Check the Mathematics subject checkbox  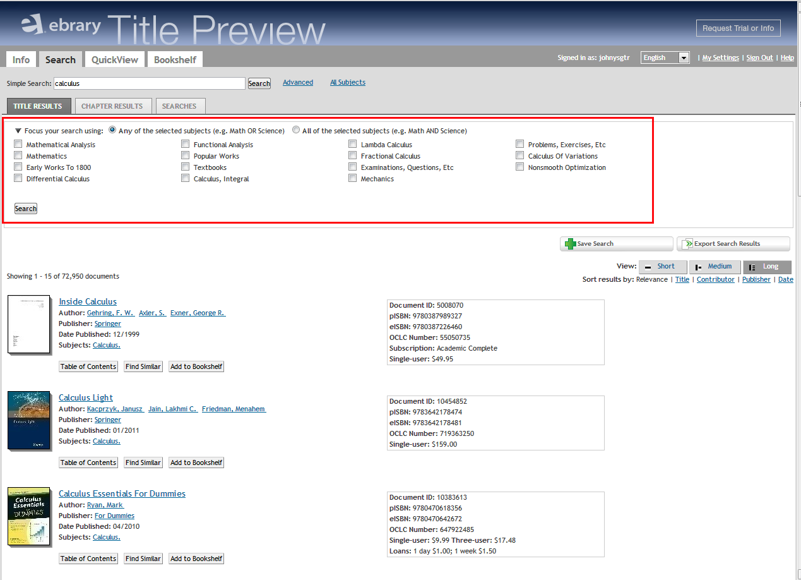click(x=18, y=155)
